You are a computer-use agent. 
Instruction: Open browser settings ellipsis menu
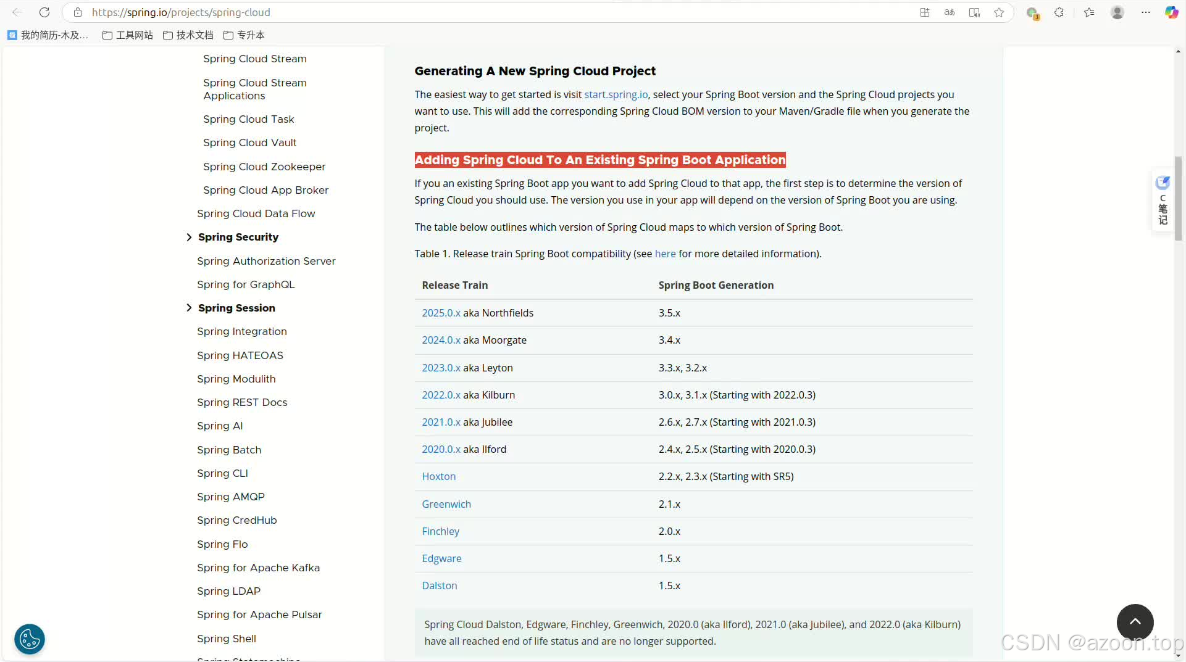click(1146, 12)
